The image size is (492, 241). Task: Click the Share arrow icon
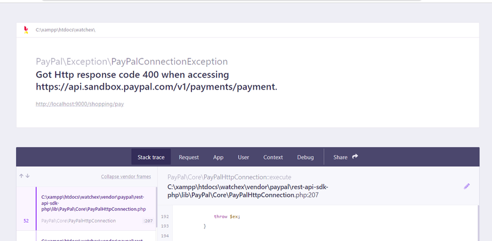(355, 157)
